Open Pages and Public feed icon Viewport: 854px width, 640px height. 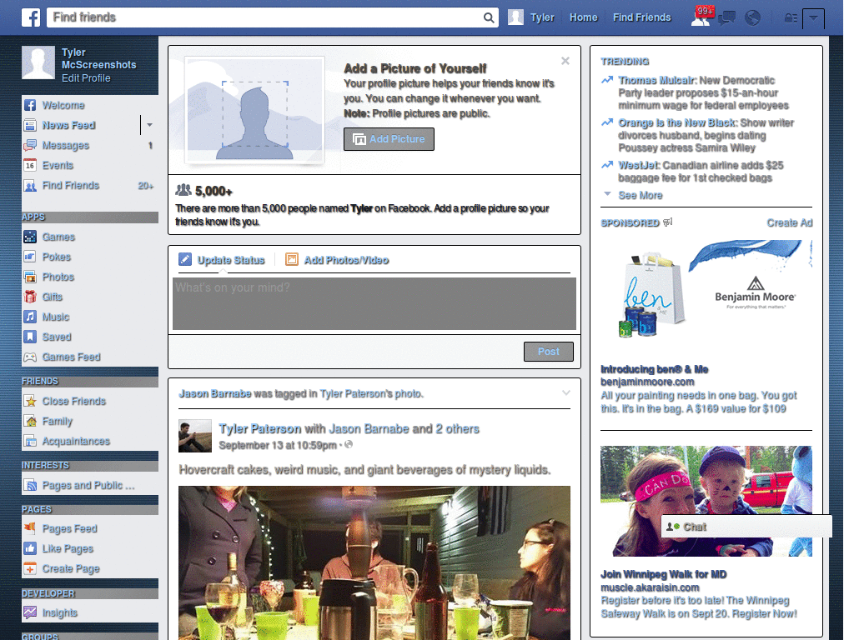pos(30,485)
